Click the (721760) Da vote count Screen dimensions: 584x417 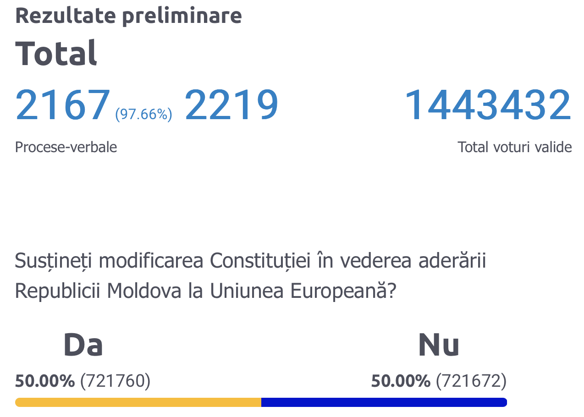pos(115,381)
